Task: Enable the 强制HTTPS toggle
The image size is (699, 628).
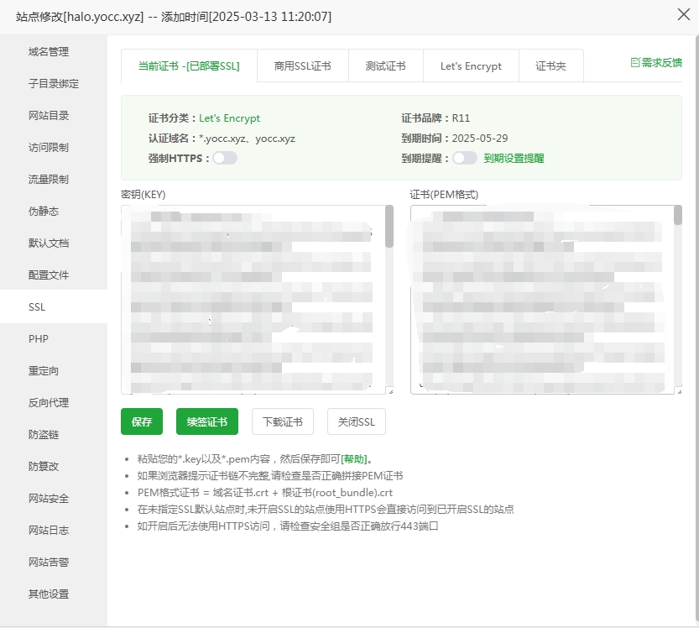Action: pos(225,158)
